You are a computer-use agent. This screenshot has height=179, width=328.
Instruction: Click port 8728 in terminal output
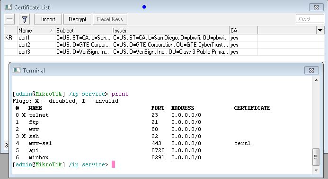(158, 150)
